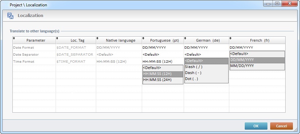Click sort arrows in French (fr) header
The width and height of the screenshot is (300, 134).
pos(231,38)
